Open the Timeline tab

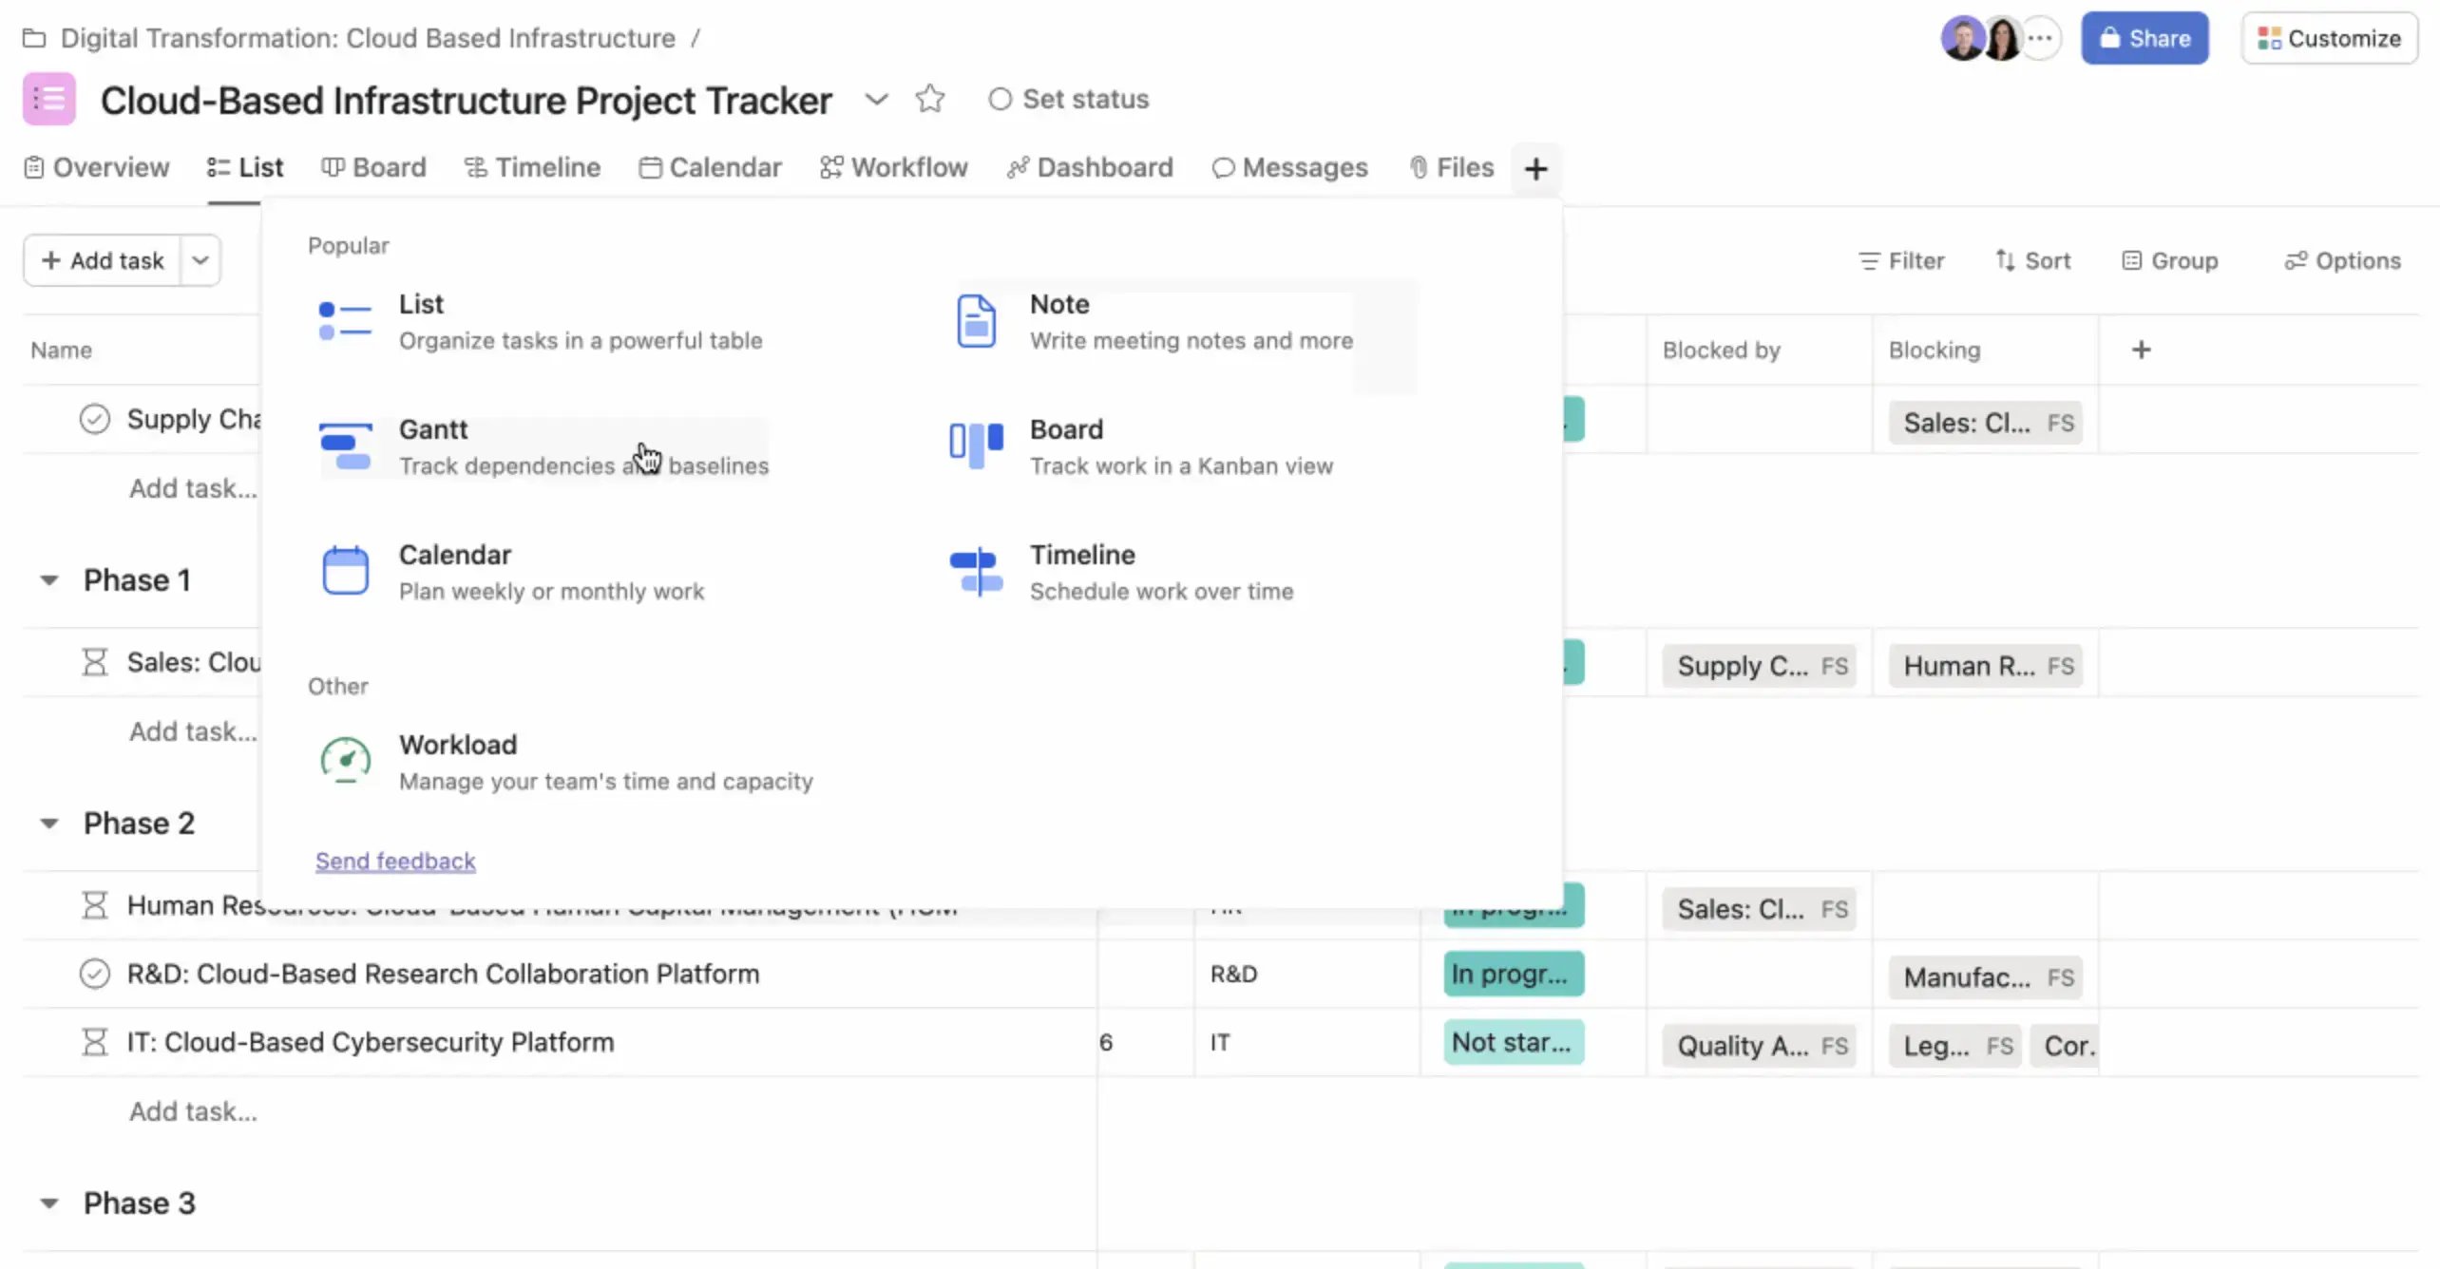pos(532,167)
